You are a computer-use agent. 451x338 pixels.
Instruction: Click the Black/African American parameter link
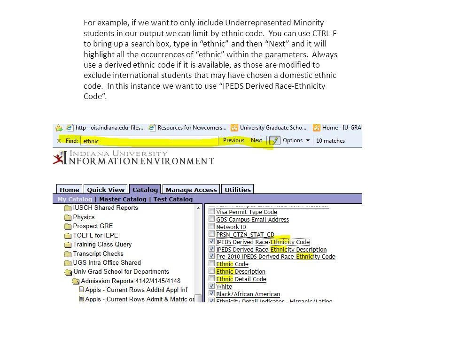click(x=248, y=294)
